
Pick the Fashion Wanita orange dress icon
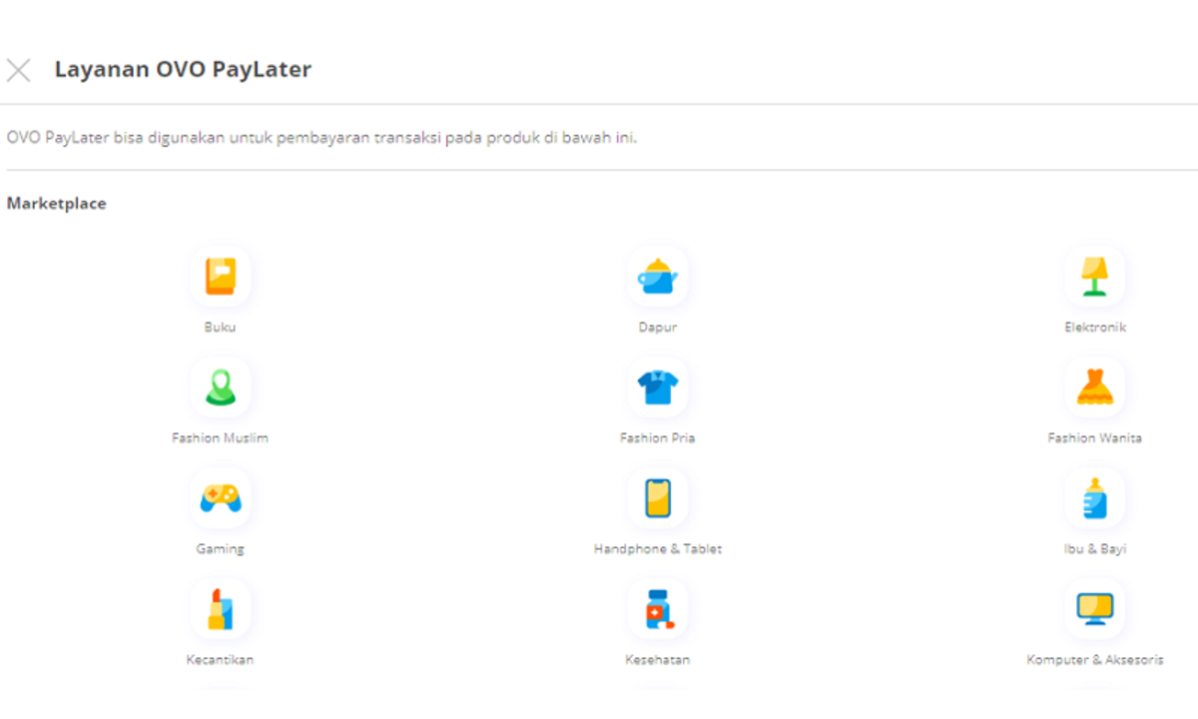point(1094,387)
